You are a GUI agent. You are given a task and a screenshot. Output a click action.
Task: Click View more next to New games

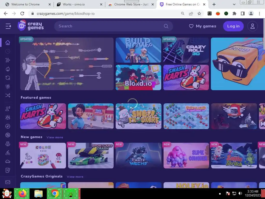click(55, 137)
